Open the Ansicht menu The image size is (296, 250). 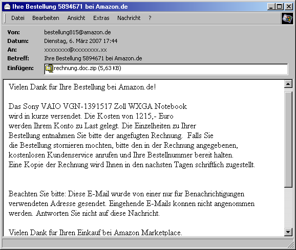click(x=76, y=18)
